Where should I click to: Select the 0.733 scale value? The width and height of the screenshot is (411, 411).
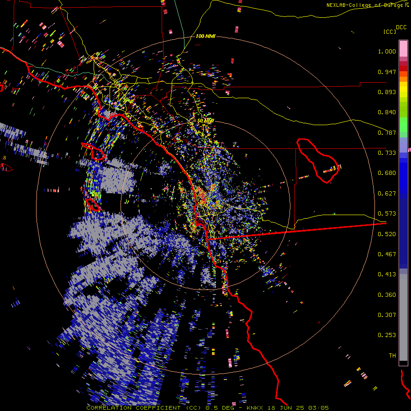point(387,153)
